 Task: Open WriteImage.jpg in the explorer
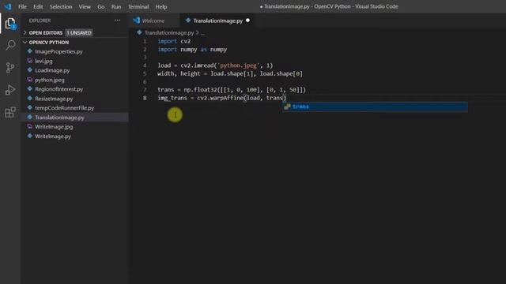[54, 126]
